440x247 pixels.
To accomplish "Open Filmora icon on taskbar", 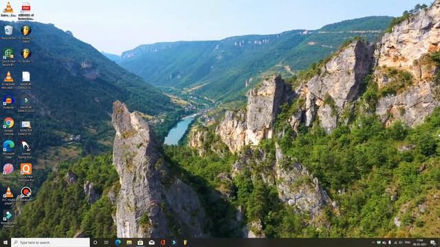I will coord(174,242).
